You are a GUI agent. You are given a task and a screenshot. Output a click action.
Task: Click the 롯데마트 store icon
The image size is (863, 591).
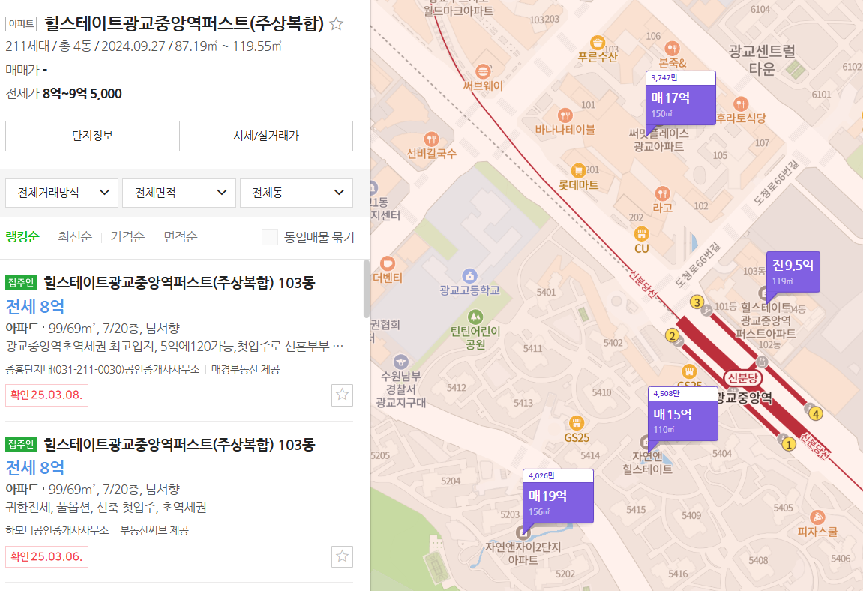pyautogui.click(x=578, y=171)
